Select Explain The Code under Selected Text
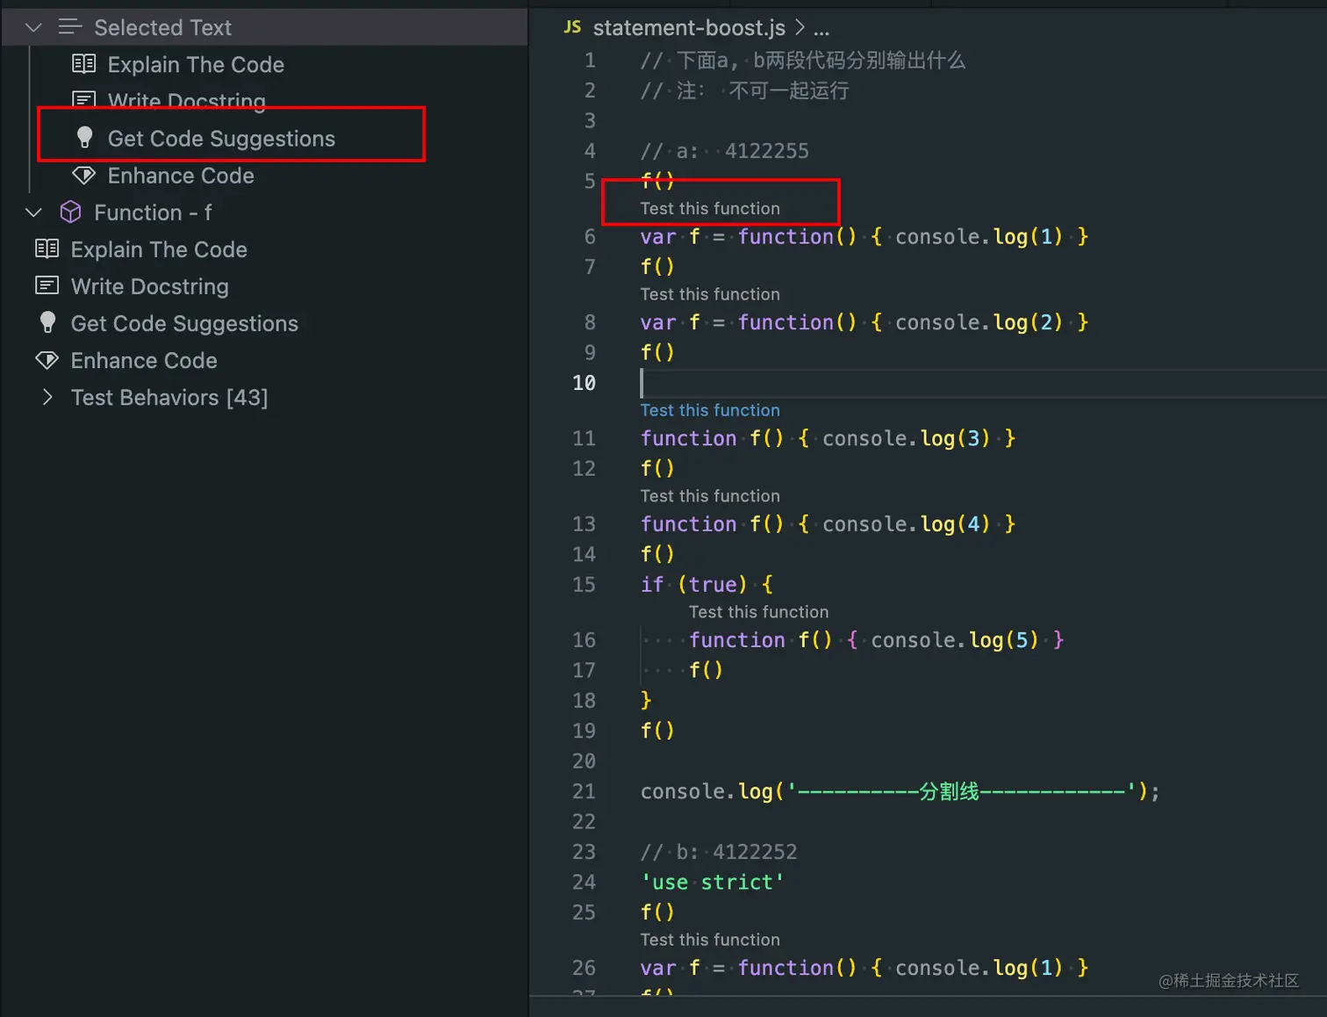 click(x=196, y=65)
